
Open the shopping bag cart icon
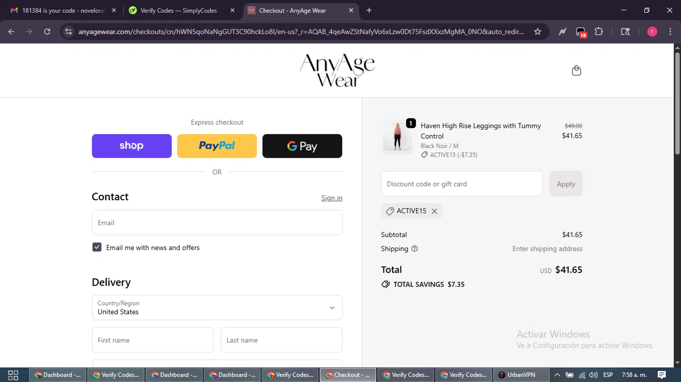pyautogui.click(x=576, y=71)
